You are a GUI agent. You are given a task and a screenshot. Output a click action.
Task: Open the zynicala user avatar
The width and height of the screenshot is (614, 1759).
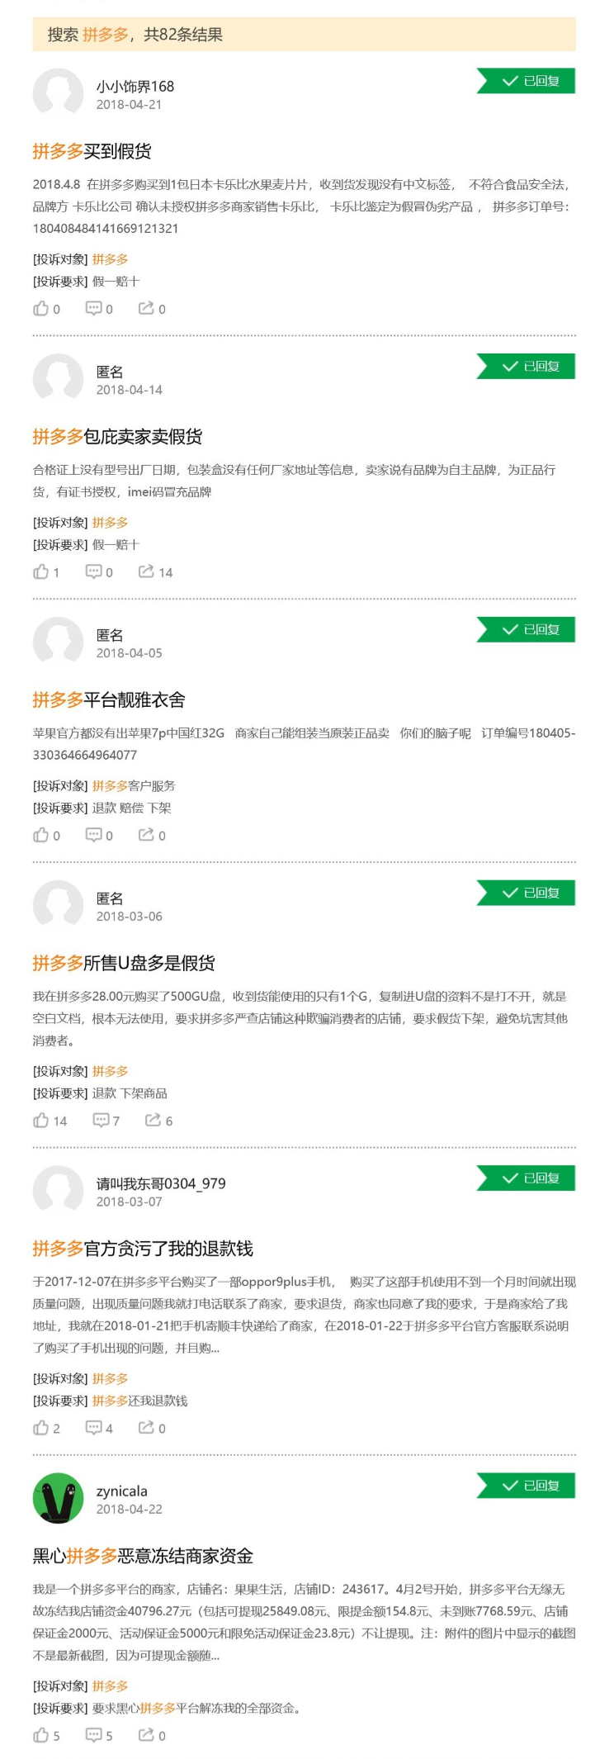58,1498
